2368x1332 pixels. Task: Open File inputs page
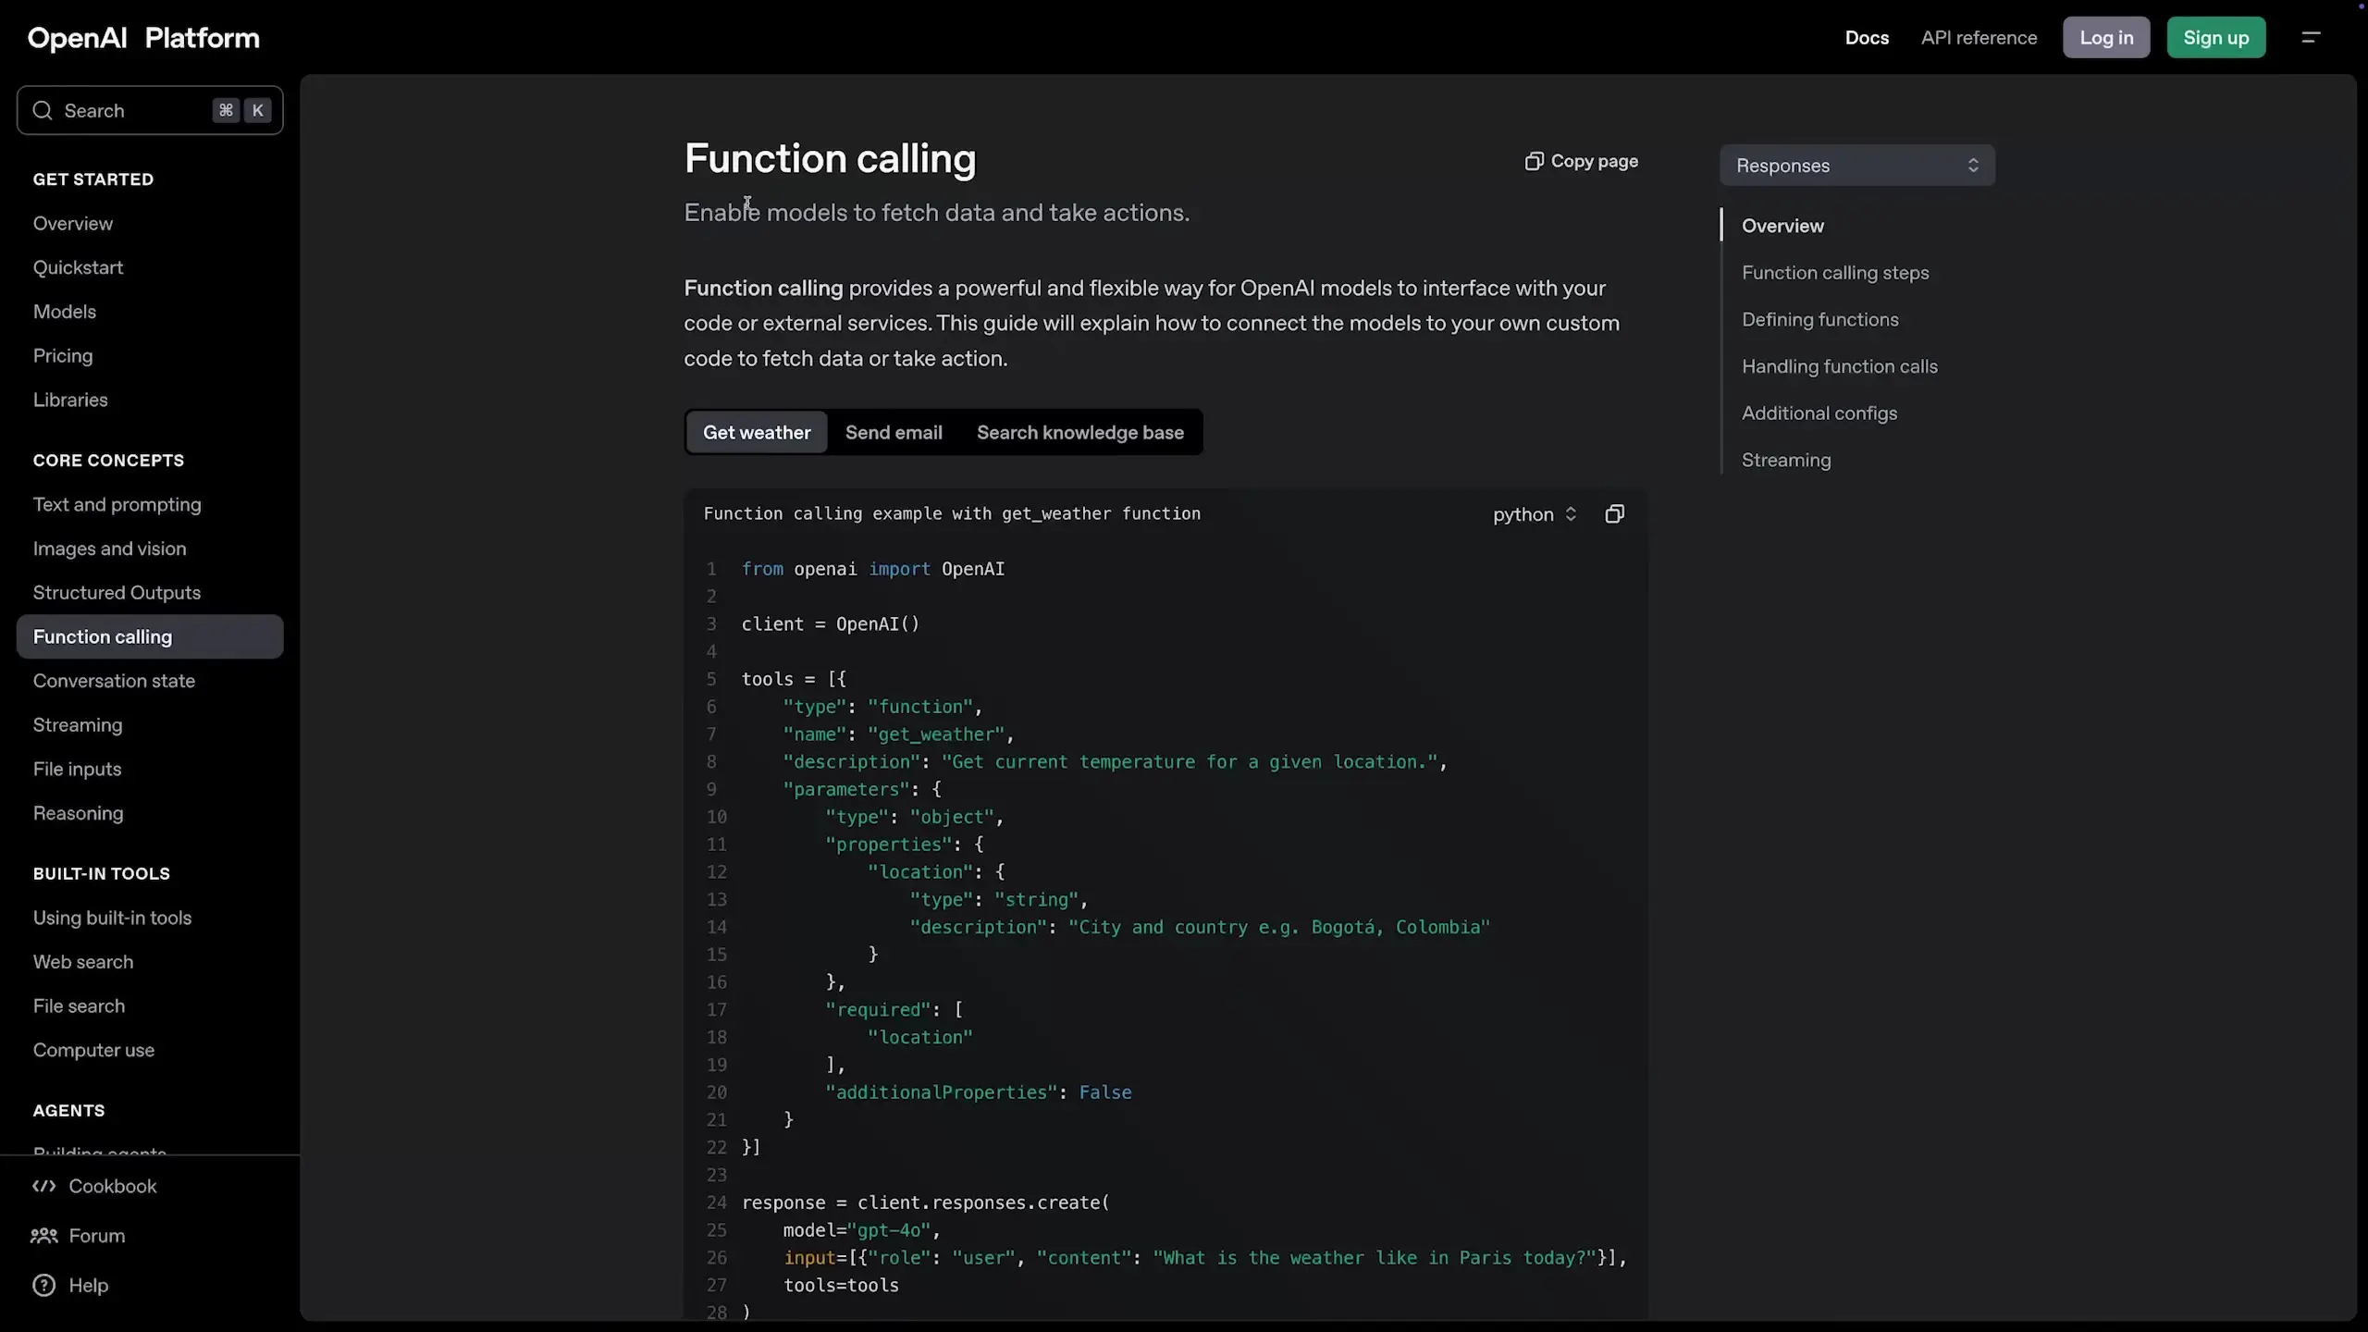pyautogui.click(x=77, y=770)
